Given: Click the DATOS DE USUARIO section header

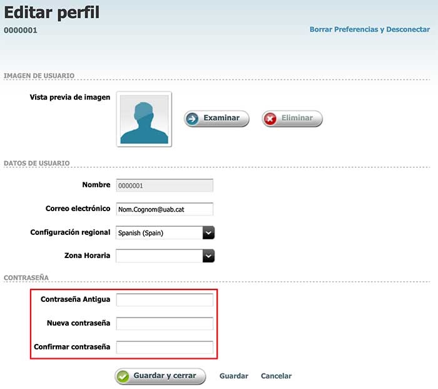Looking at the screenshot, I should 36,163.
